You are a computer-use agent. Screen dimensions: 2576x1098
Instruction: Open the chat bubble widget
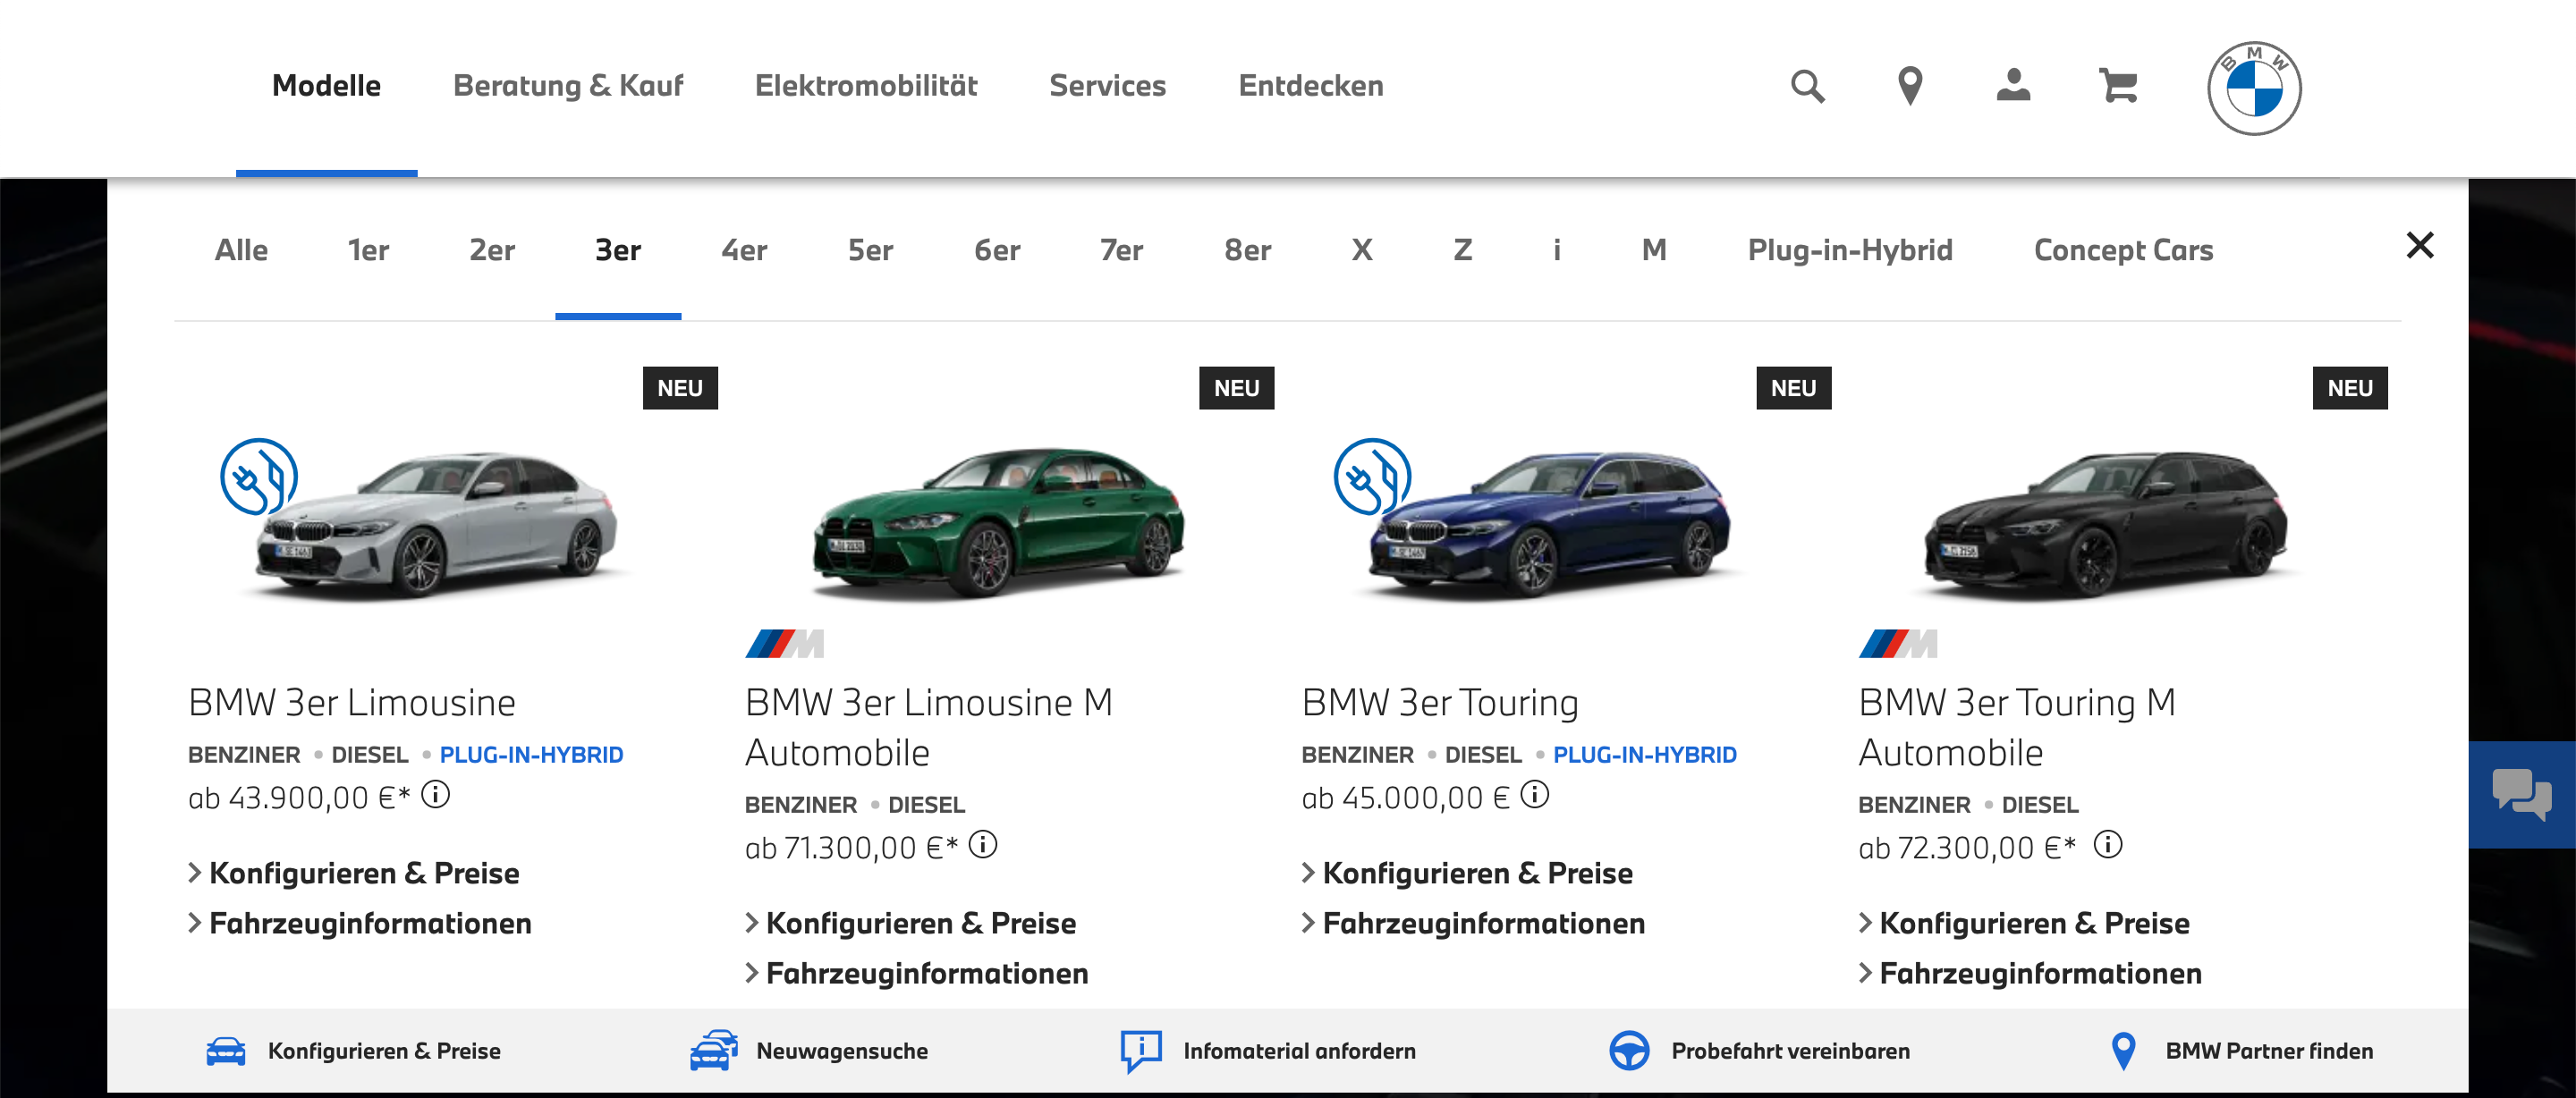pos(2522,795)
